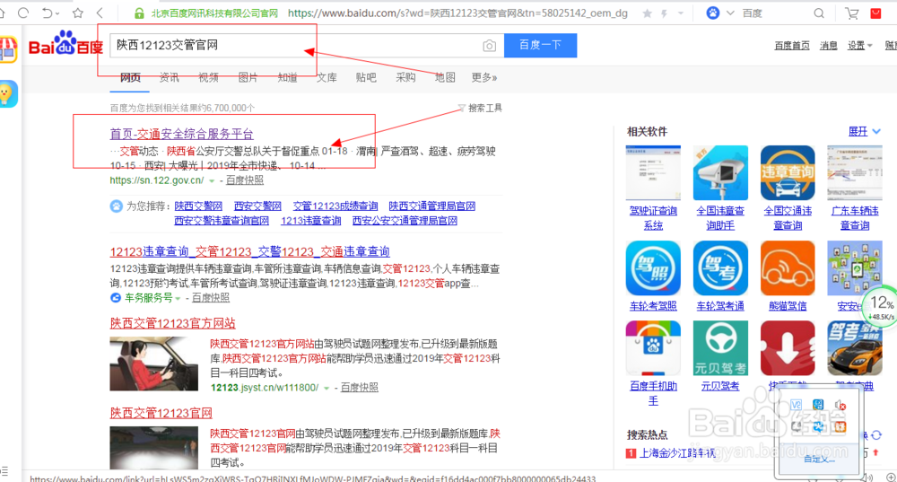
Task: Open result 陕西交管12123官网
Action: pos(161,413)
